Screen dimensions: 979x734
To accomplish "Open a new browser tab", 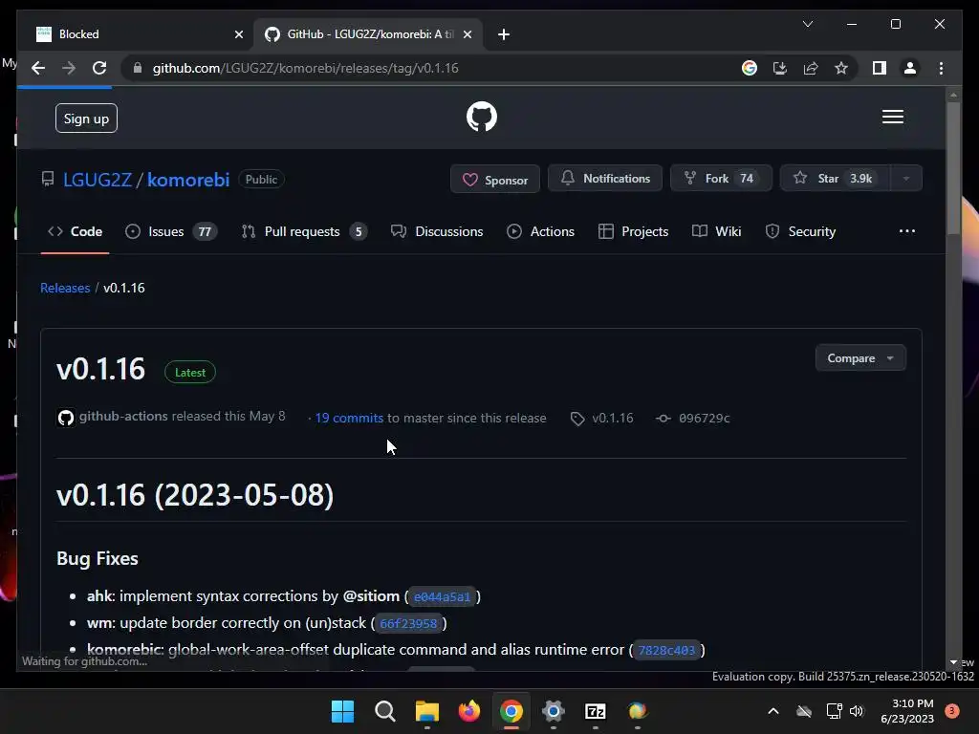I will 504,34.
